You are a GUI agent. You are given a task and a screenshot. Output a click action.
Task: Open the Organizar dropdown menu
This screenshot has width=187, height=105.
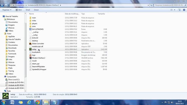tap(7, 10)
